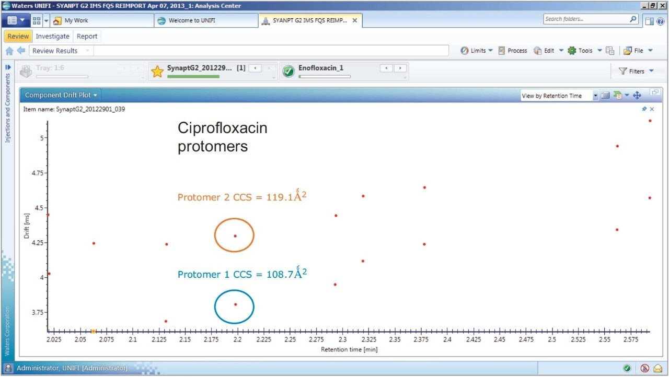Open the Filters button

[631, 72]
